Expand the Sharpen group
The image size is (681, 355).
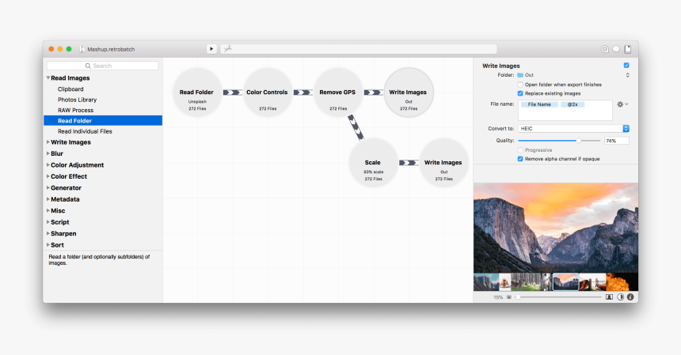[x=48, y=233]
